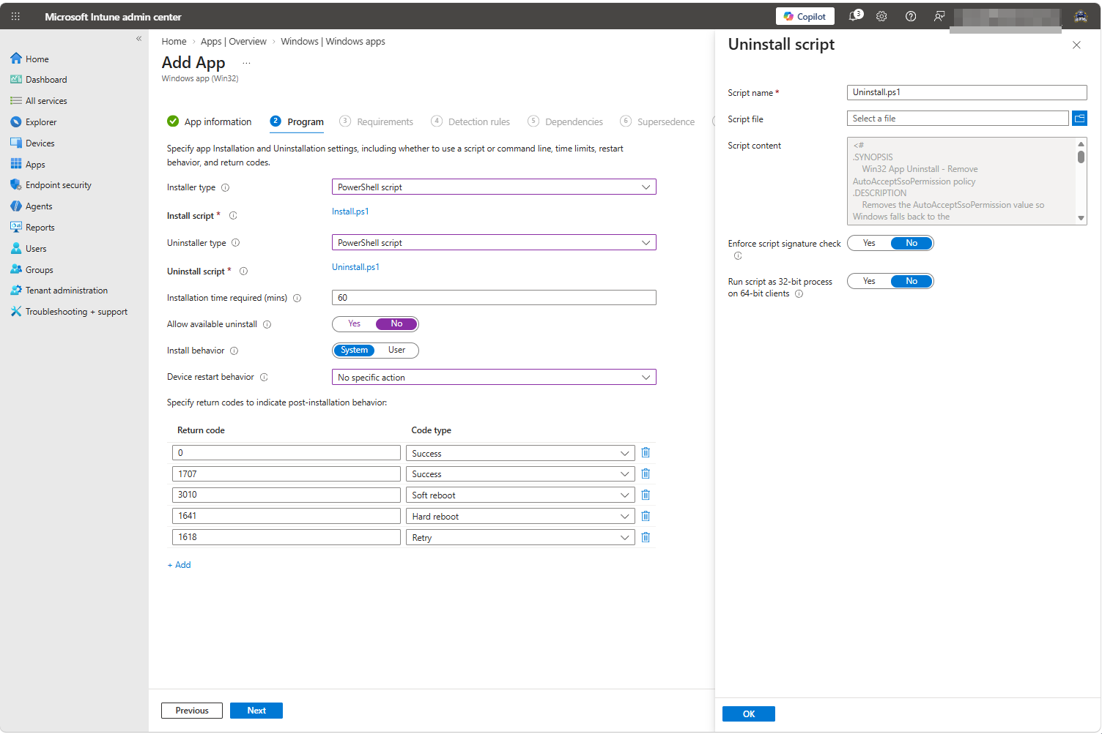Click the Next button
This screenshot has width=1102, height=734.
tap(256, 711)
